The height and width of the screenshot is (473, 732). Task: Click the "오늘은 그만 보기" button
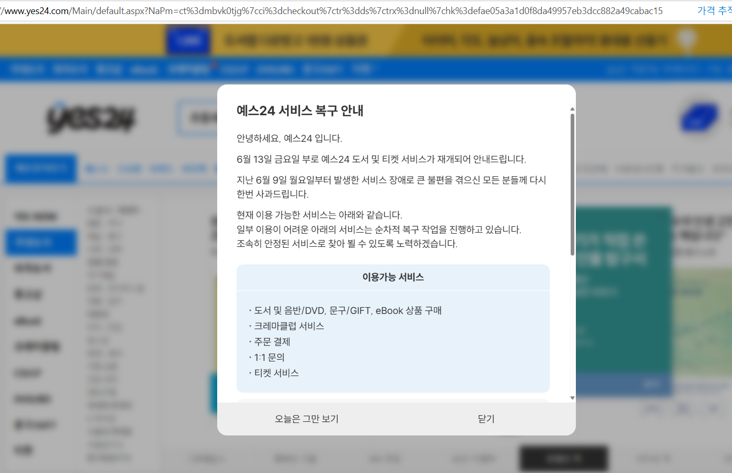(307, 419)
